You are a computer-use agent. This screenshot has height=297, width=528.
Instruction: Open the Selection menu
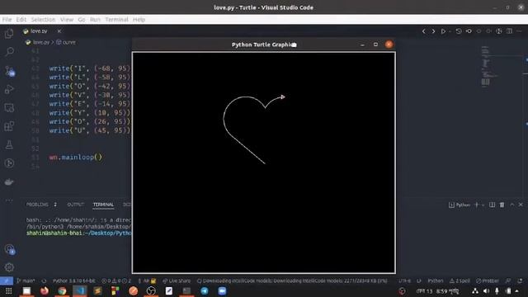tap(43, 20)
